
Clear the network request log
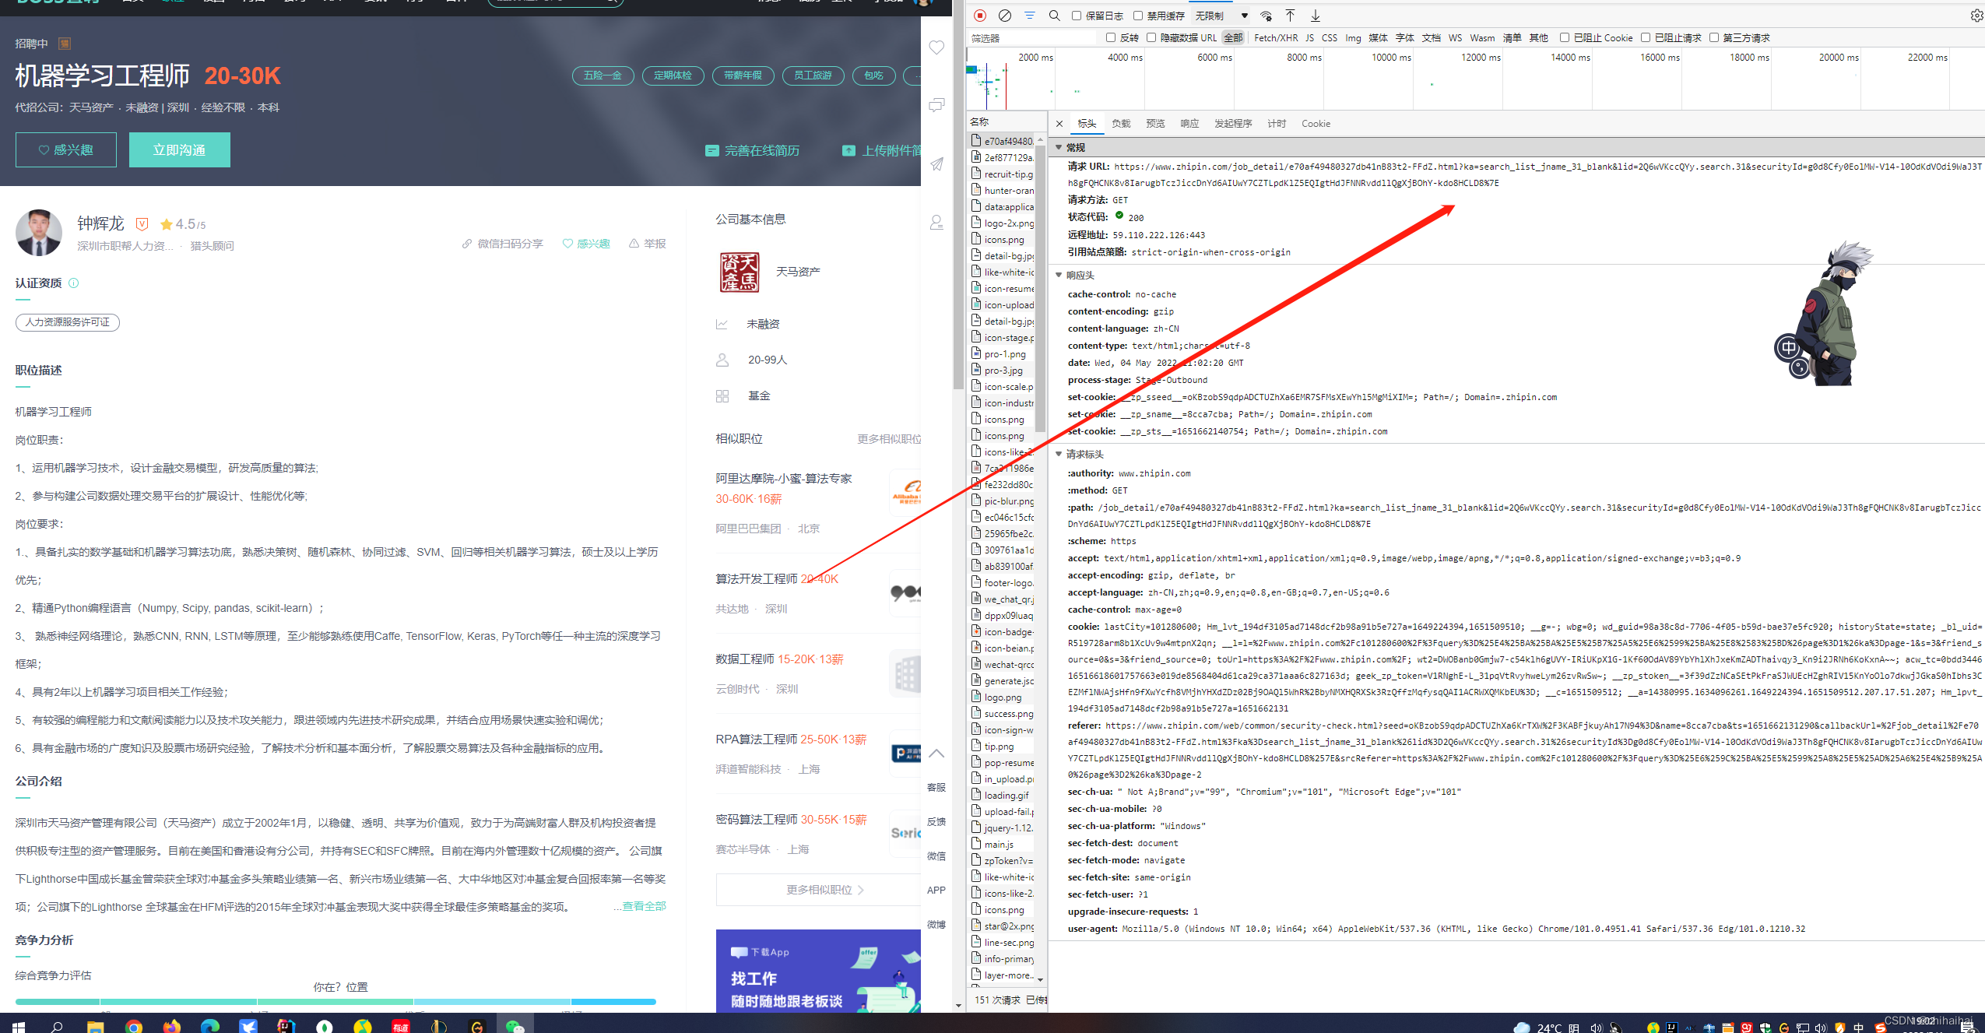(1005, 16)
